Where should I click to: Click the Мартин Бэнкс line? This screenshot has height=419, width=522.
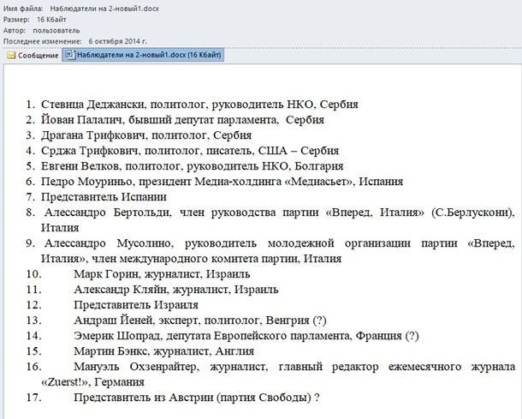pyautogui.click(x=164, y=351)
